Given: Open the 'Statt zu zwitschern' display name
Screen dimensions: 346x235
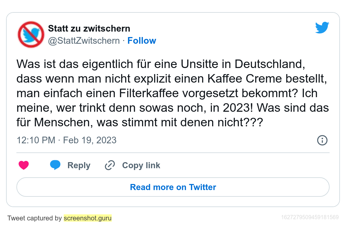Looking at the screenshot, I should (x=89, y=29).
